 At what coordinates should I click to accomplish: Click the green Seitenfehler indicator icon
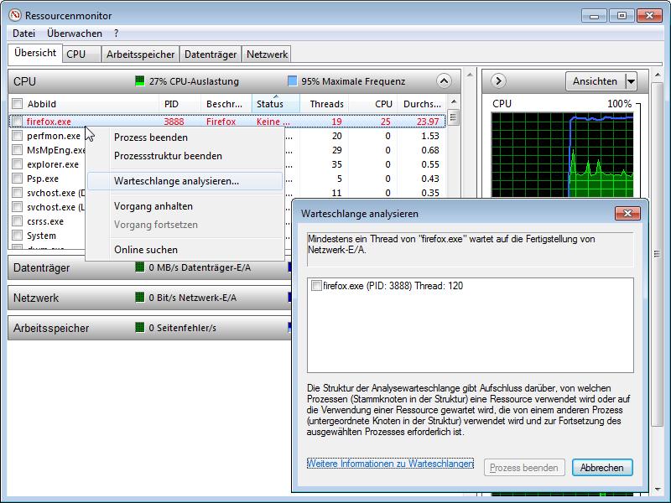coord(139,328)
